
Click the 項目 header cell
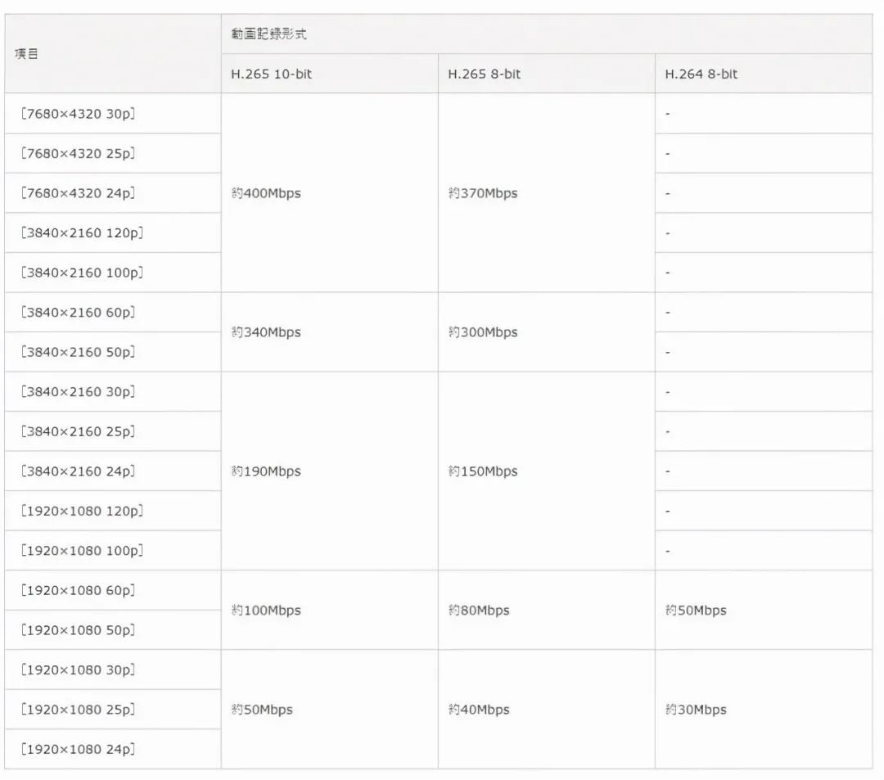(28, 55)
